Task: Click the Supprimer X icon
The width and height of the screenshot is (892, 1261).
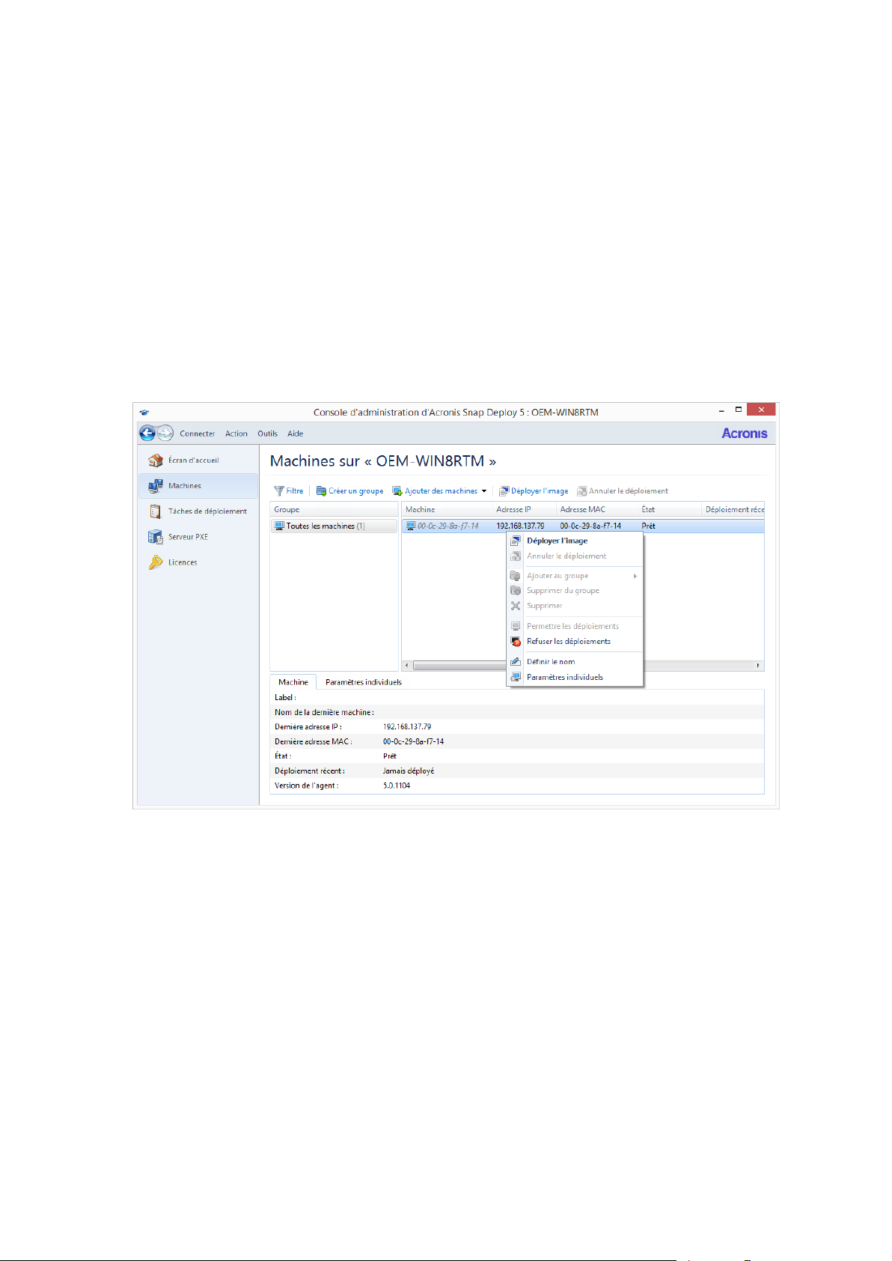Action: point(516,606)
